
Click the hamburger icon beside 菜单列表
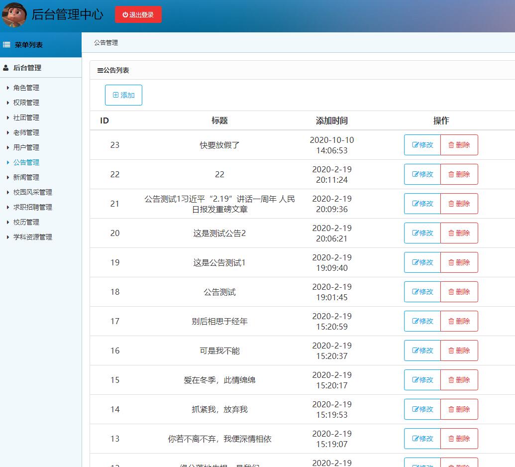(6, 45)
